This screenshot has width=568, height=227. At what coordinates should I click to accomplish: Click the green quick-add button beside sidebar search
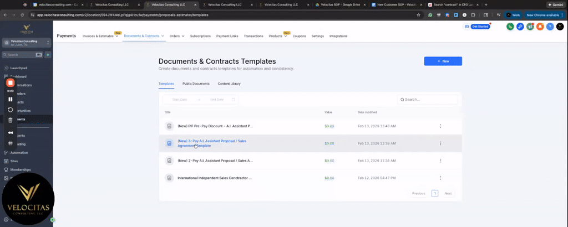pos(48,55)
